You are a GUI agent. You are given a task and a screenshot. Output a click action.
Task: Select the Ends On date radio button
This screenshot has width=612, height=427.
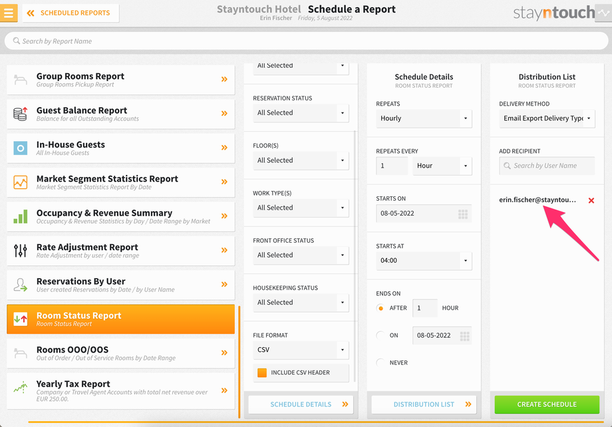coord(381,335)
